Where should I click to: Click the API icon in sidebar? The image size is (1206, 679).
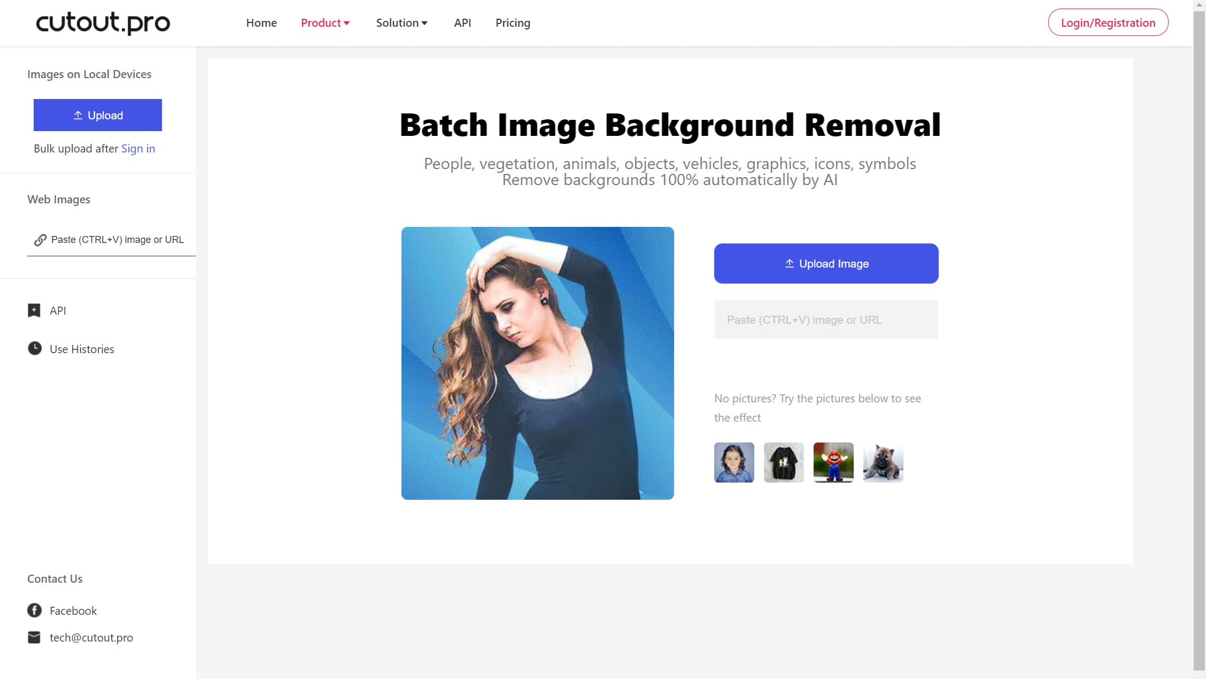(34, 310)
